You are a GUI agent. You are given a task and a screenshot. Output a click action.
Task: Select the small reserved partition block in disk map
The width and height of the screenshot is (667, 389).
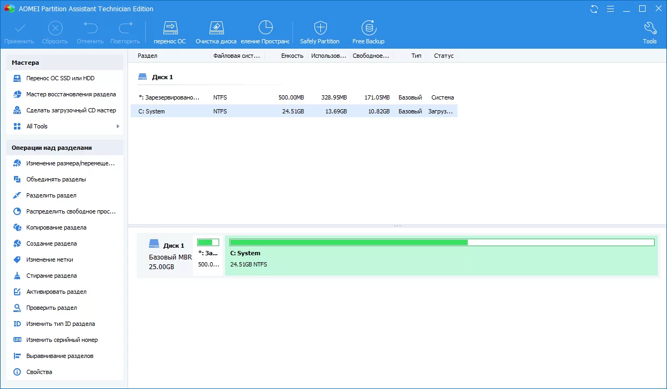[x=208, y=256]
